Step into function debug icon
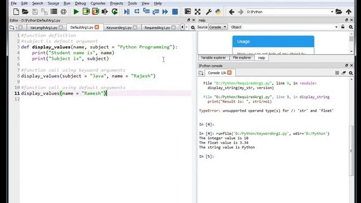 coord(146,11)
